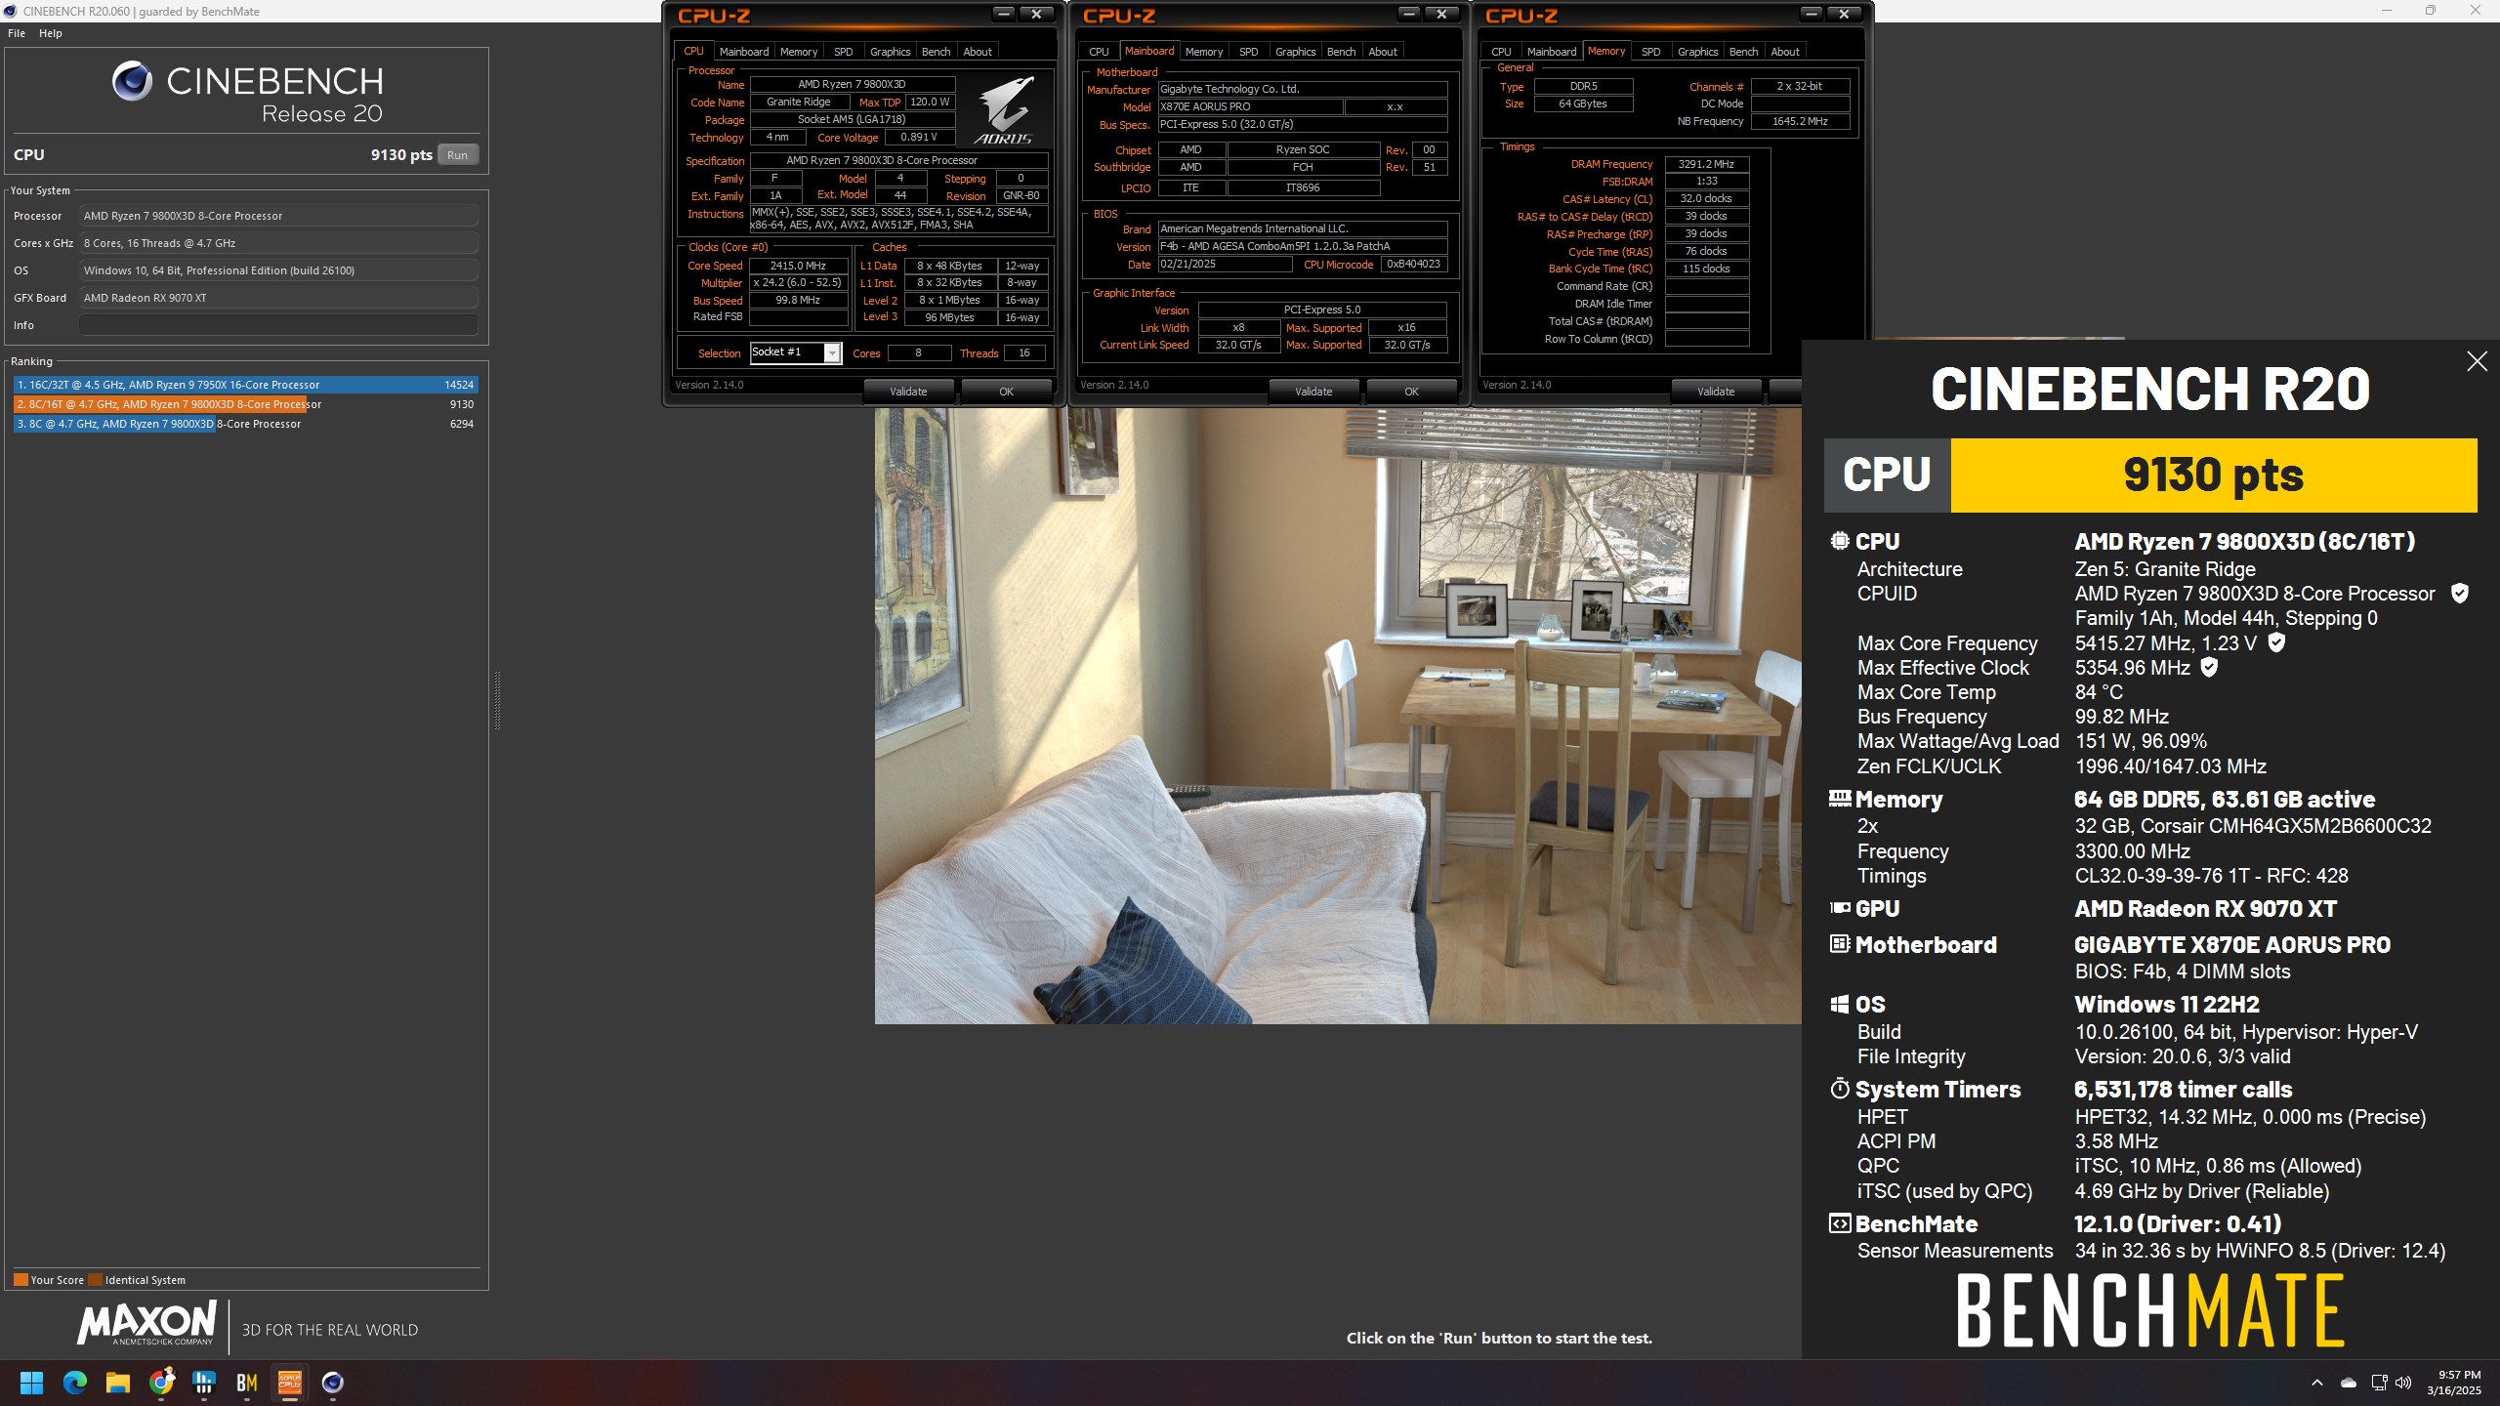The image size is (2500, 1406).
Task: Click the shield icon beside Max Core Frequency
Action: 2276,642
